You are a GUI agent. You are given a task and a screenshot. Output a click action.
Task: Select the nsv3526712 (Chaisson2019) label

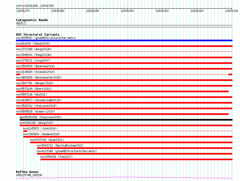[x=36, y=106]
